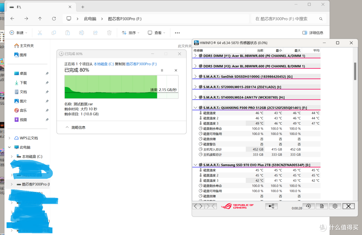Refresh the F: drive folder view
This screenshot has width=362, height=235.
click(x=54, y=19)
